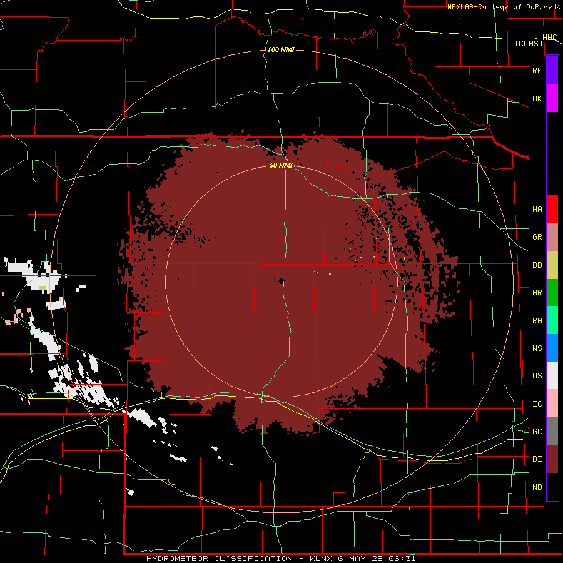563x563 pixels.
Task: Click the WS blue legend color block
Action: click(552, 348)
